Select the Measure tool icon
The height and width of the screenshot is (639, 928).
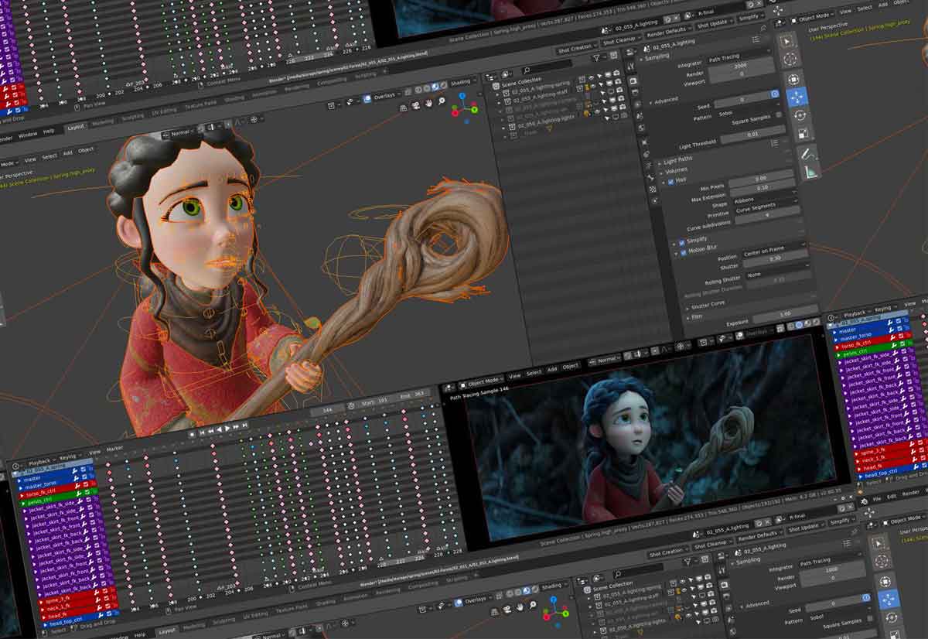click(810, 170)
